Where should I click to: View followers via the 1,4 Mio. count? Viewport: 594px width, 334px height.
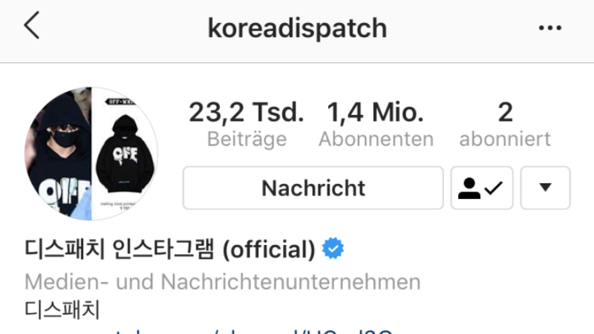376,112
